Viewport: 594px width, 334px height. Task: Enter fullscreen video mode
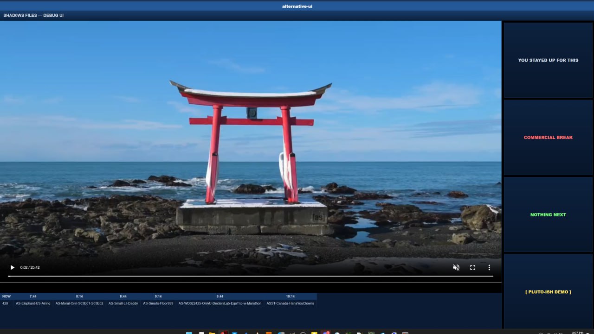tap(472, 267)
